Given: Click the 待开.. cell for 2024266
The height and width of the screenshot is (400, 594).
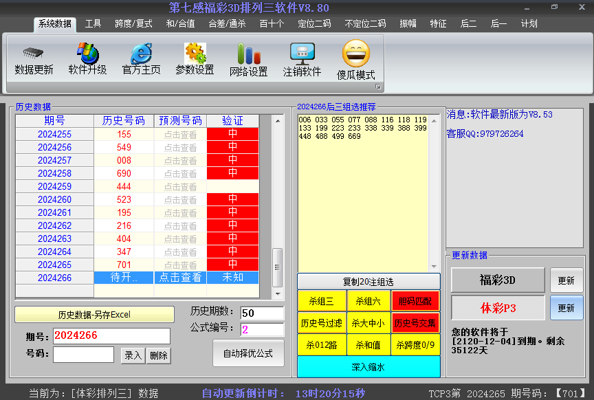Looking at the screenshot, I should 124,278.
